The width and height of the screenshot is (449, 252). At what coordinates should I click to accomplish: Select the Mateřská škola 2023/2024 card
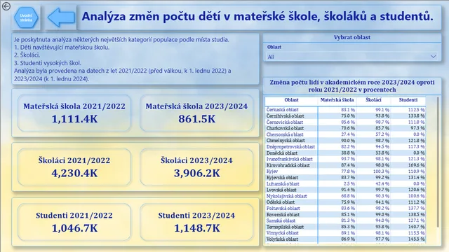196,113
